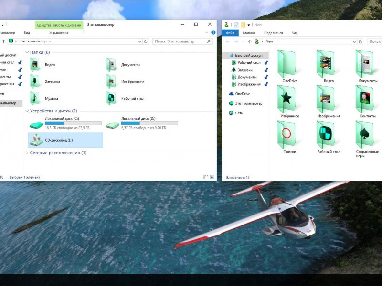
Task: Open the Сохраненные игры folder
Action: pos(367,139)
